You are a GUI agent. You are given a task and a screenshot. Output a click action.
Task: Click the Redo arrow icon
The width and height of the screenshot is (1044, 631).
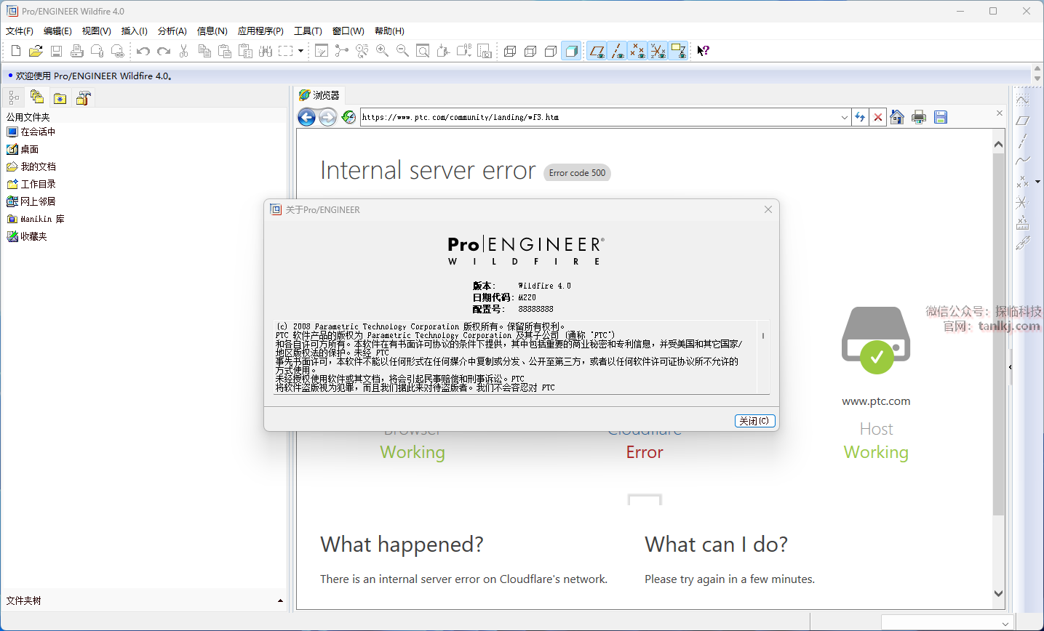point(164,51)
